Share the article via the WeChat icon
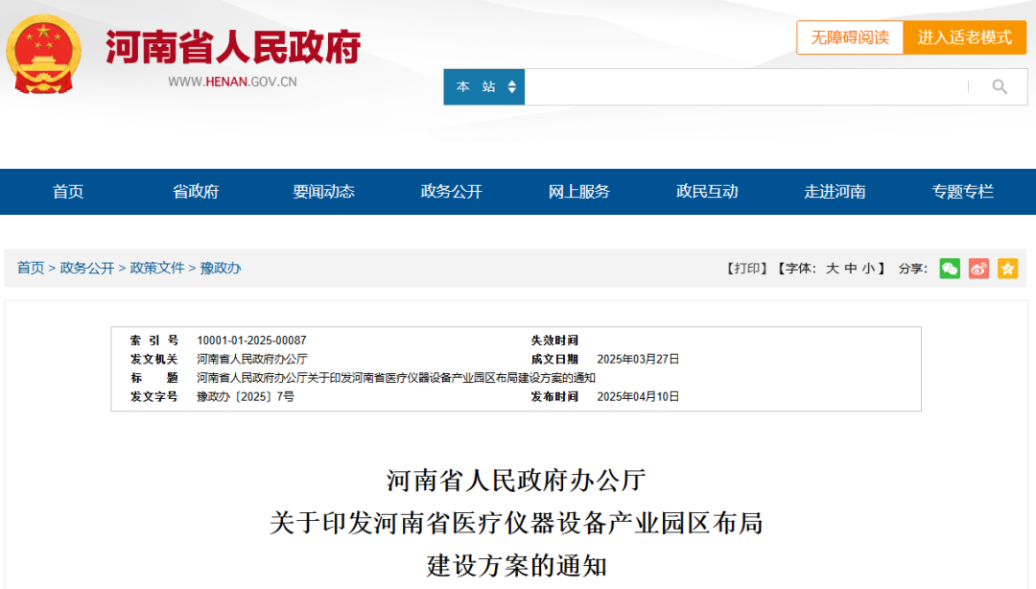The image size is (1036, 589). [x=950, y=269]
